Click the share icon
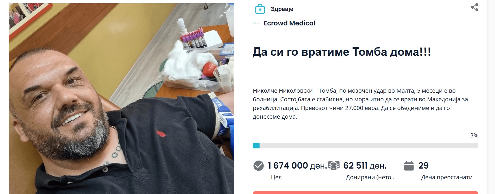The image size is (495, 194). [x=474, y=7]
